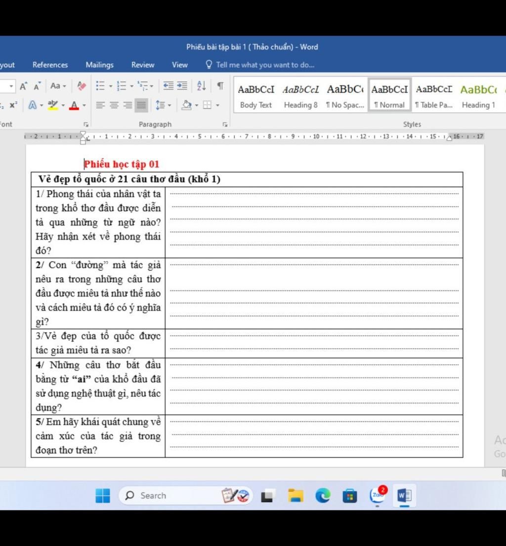Screen dimensions: 506x546
Task: Apply the Heading 1 style
Action: tap(478, 95)
